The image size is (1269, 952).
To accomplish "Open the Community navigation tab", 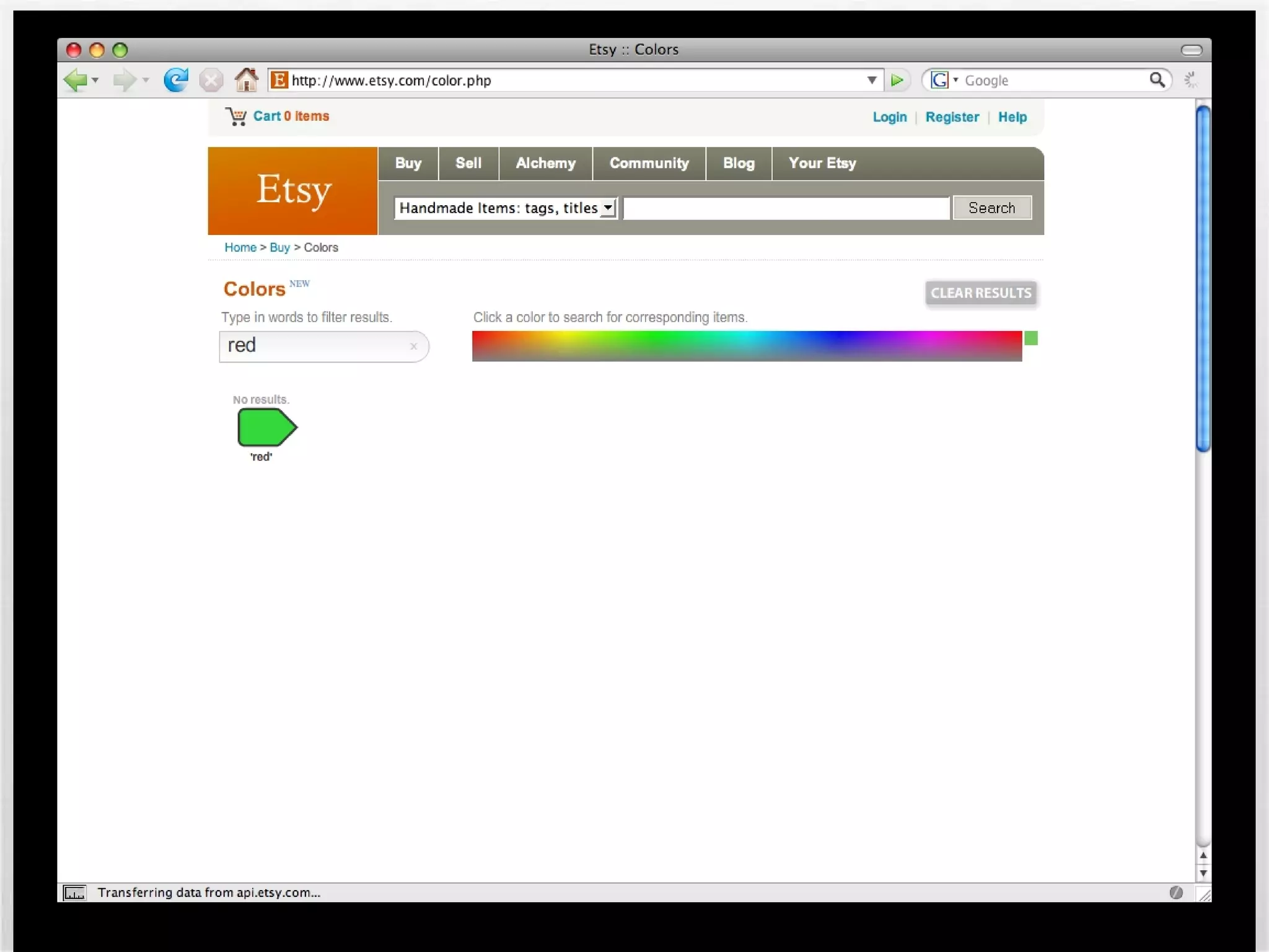I will pyautogui.click(x=649, y=164).
